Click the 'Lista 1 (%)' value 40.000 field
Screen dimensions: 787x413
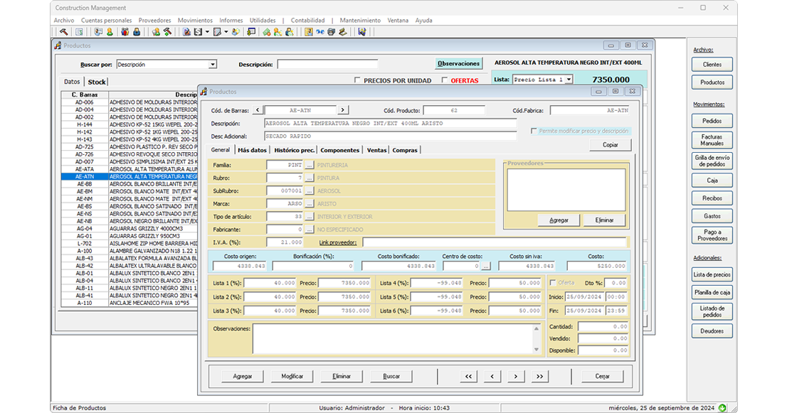click(270, 283)
